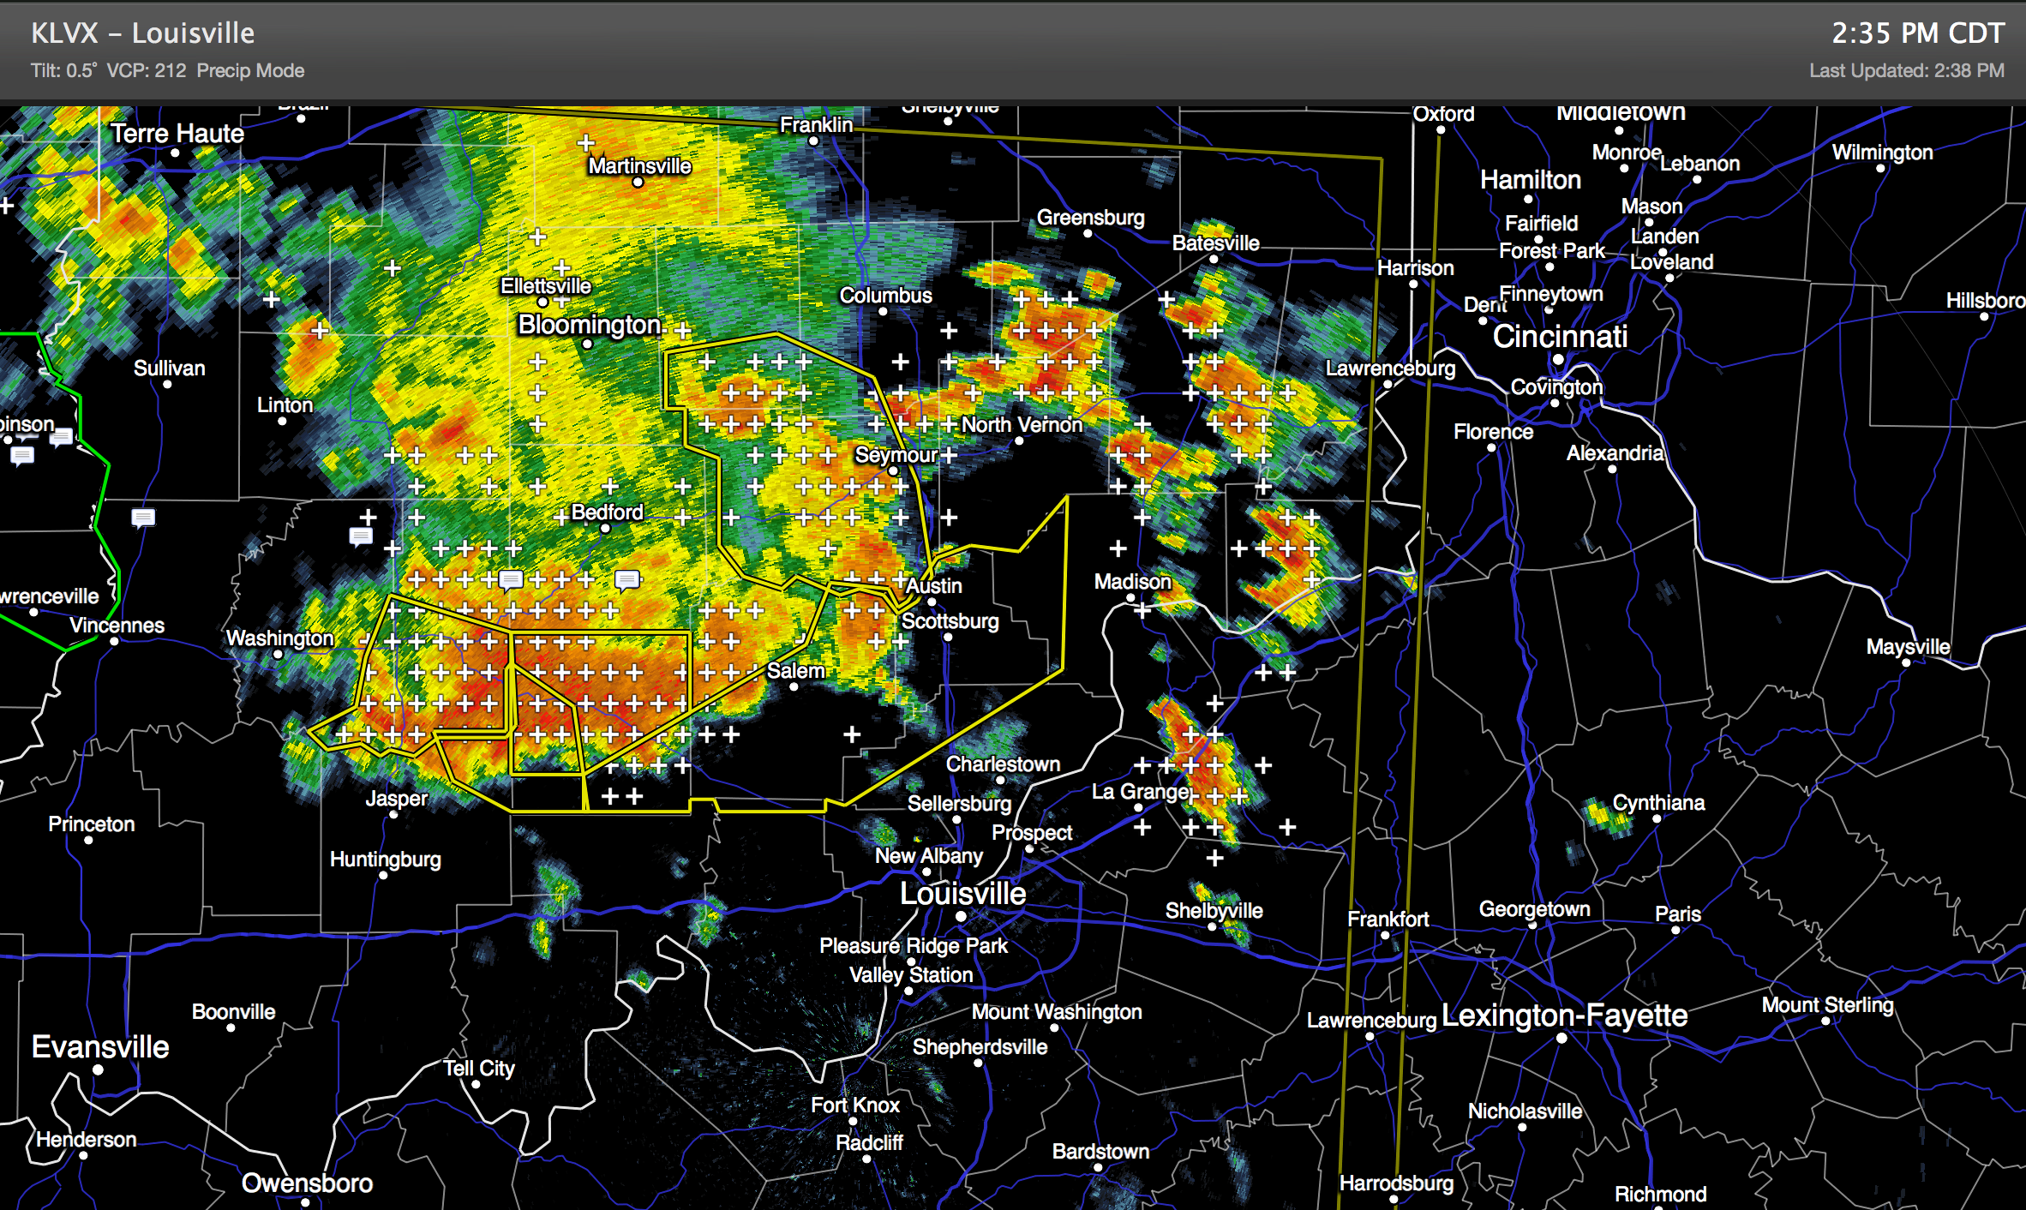Open storm report bubble right of Robinson label
Image resolution: width=2026 pixels, height=1210 pixels.
[61, 438]
